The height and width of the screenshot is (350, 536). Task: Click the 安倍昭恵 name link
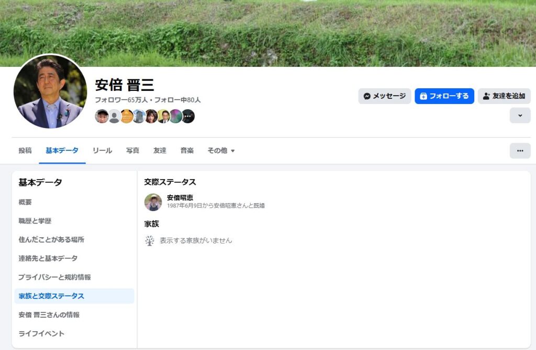pyautogui.click(x=180, y=197)
